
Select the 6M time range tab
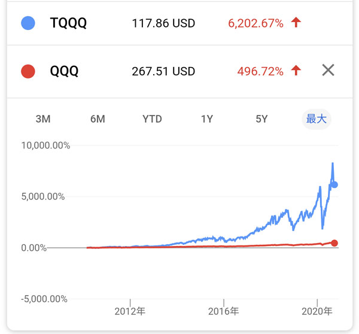click(98, 119)
